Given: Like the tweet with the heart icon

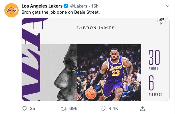Looking at the screenshot, I should (103, 108).
